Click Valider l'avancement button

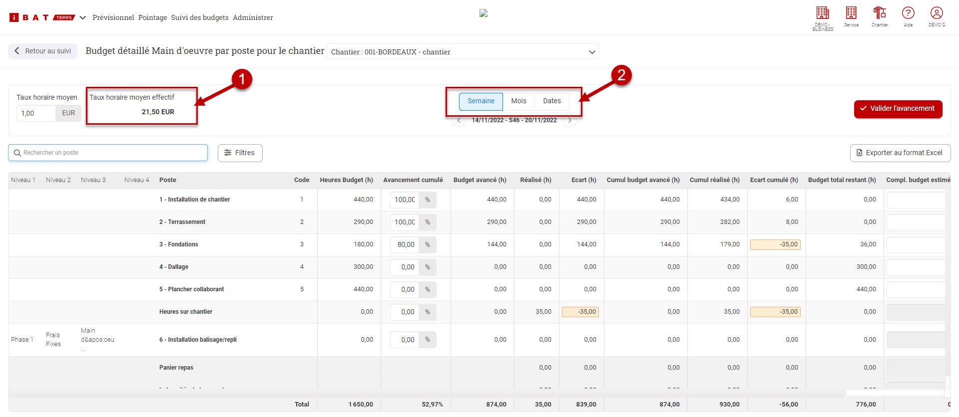[898, 109]
